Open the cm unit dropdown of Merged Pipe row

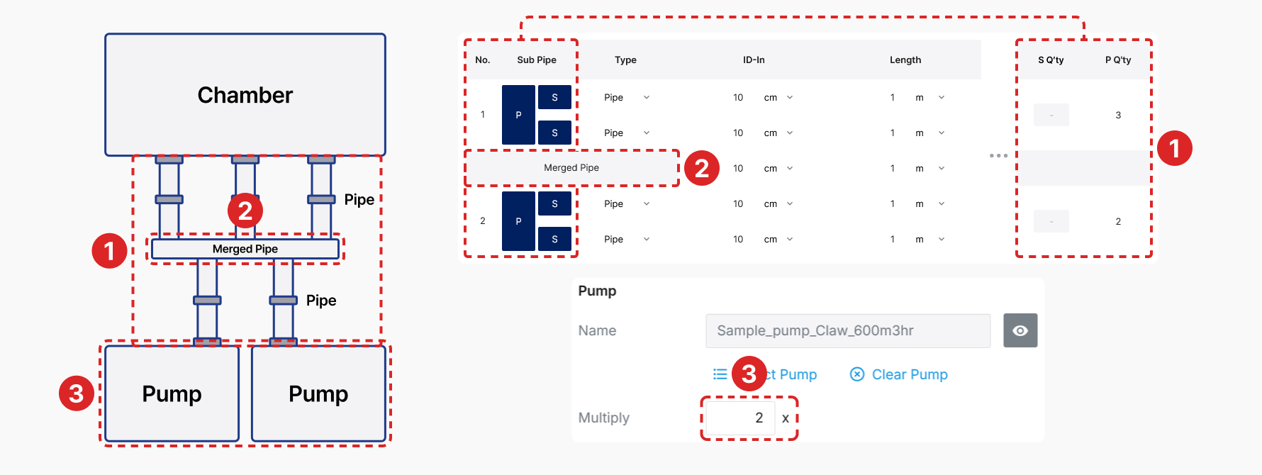click(x=778, y=168)
